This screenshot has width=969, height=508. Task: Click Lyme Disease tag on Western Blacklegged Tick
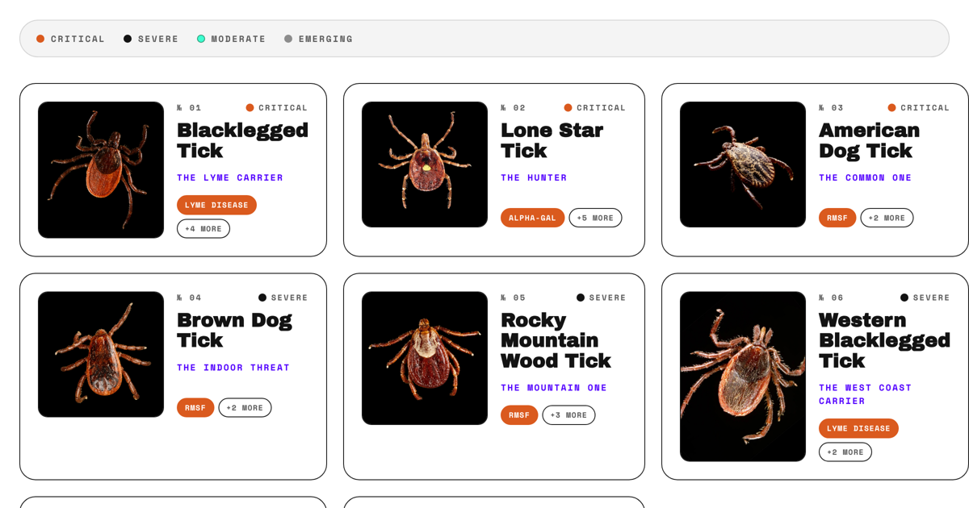pos(858,428)
